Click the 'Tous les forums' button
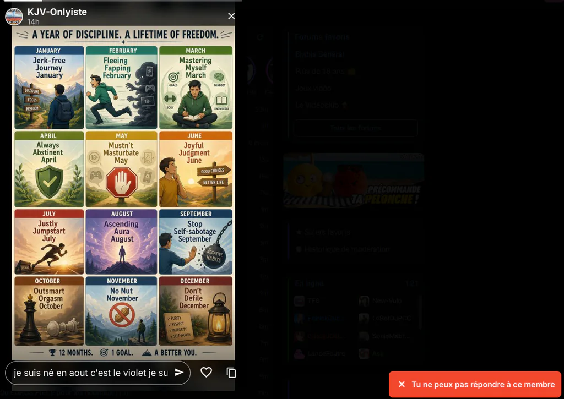 [356, 128]
